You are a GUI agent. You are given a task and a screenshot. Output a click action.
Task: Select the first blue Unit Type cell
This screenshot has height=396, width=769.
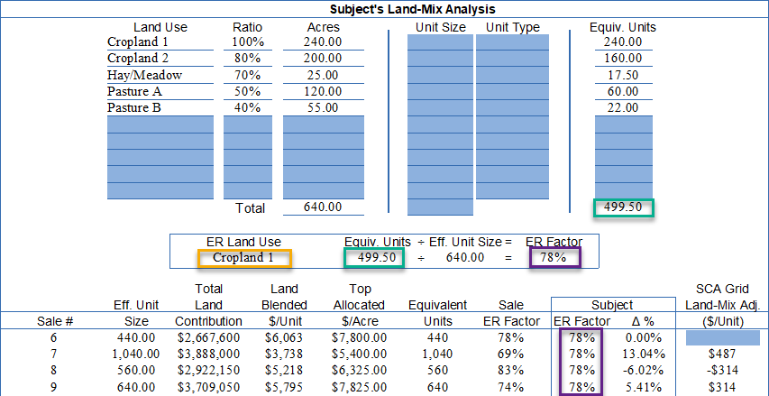click(512, 42)
